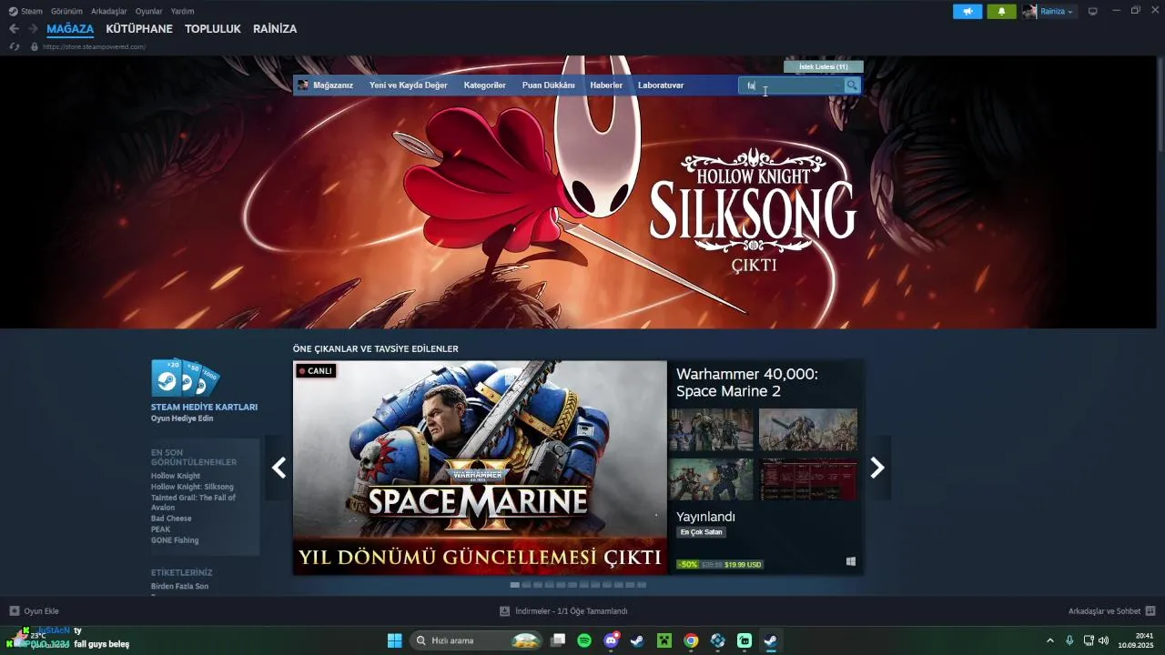Open volume control in the system tray

(1103, 640)
